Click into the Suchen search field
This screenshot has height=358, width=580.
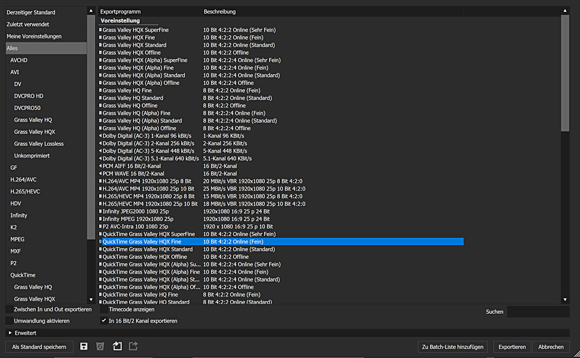pos(538,312)
